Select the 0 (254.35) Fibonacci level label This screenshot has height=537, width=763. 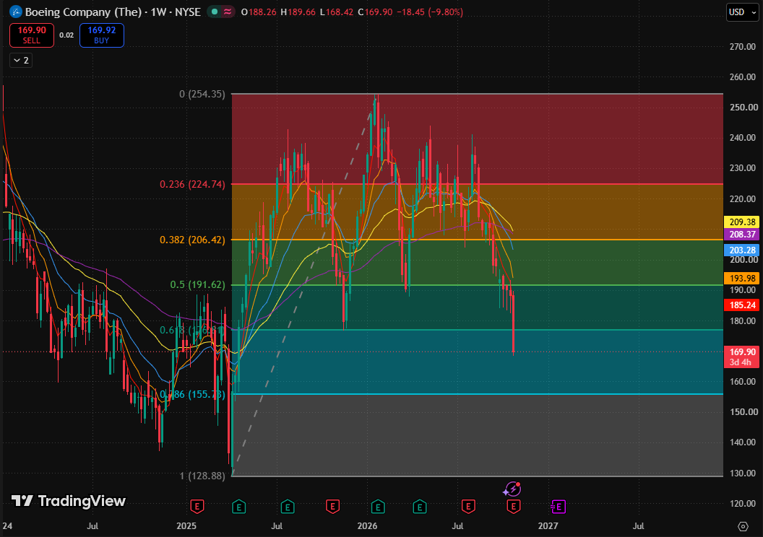tap(202, 94)
